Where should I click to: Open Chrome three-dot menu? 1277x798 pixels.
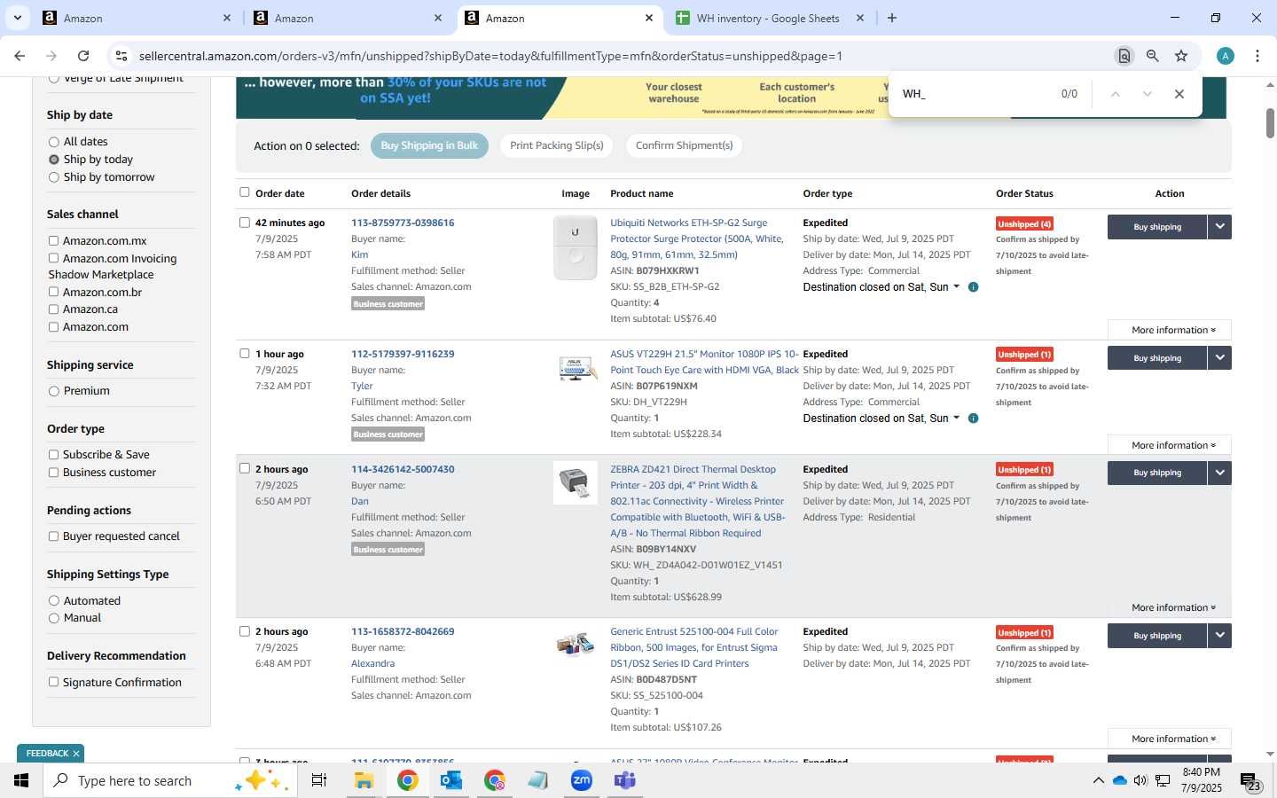1257,56
